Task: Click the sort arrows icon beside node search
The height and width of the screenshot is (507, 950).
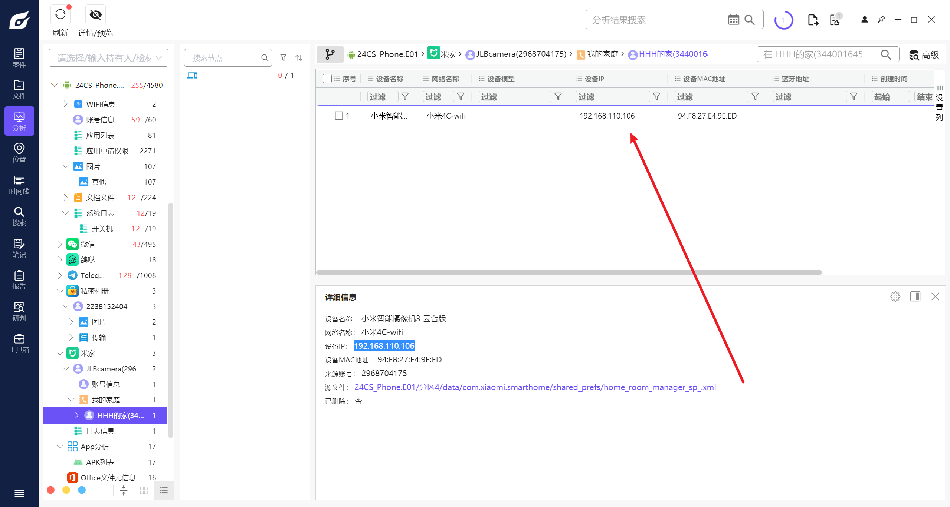Action: point(299,58)
